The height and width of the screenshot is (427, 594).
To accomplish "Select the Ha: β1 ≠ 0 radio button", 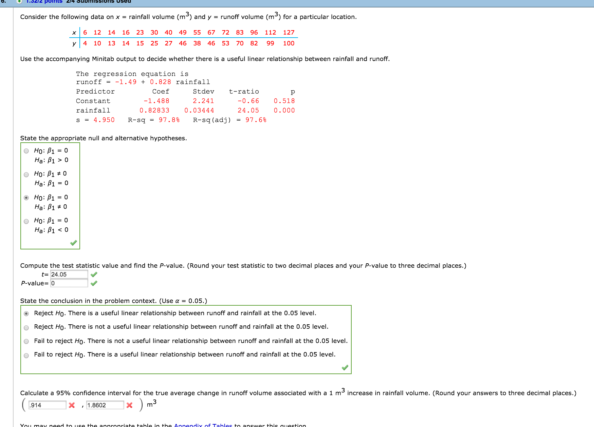I will tap(26, 198).
